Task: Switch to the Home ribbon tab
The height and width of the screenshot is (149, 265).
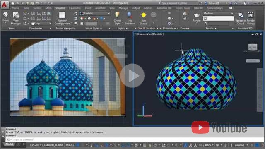Action: (16, 8)
